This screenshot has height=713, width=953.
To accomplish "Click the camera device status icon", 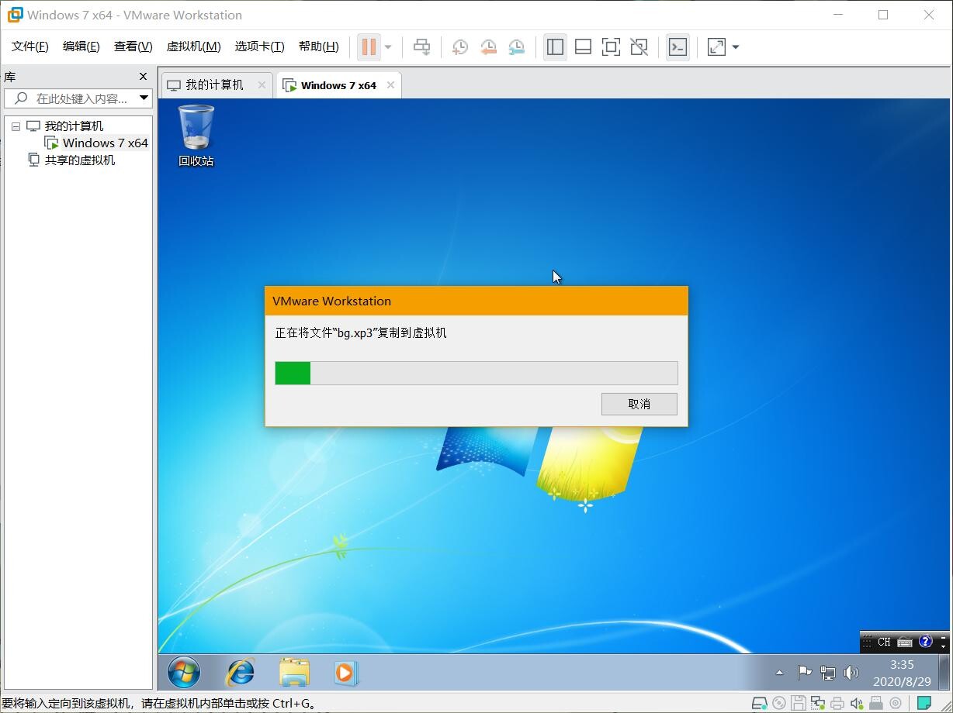I will [x=896, y=704].
